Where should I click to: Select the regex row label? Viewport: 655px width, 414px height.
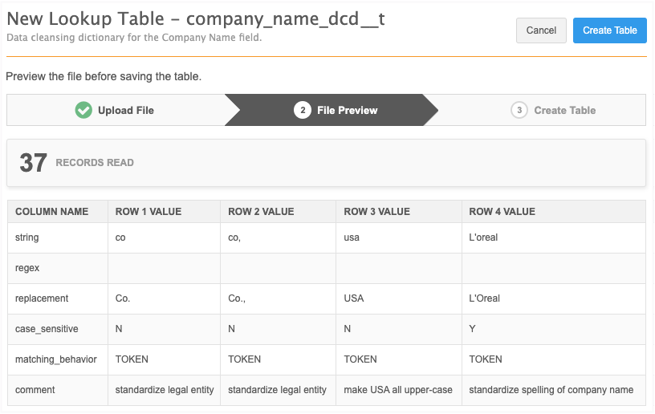pos(27,268)
